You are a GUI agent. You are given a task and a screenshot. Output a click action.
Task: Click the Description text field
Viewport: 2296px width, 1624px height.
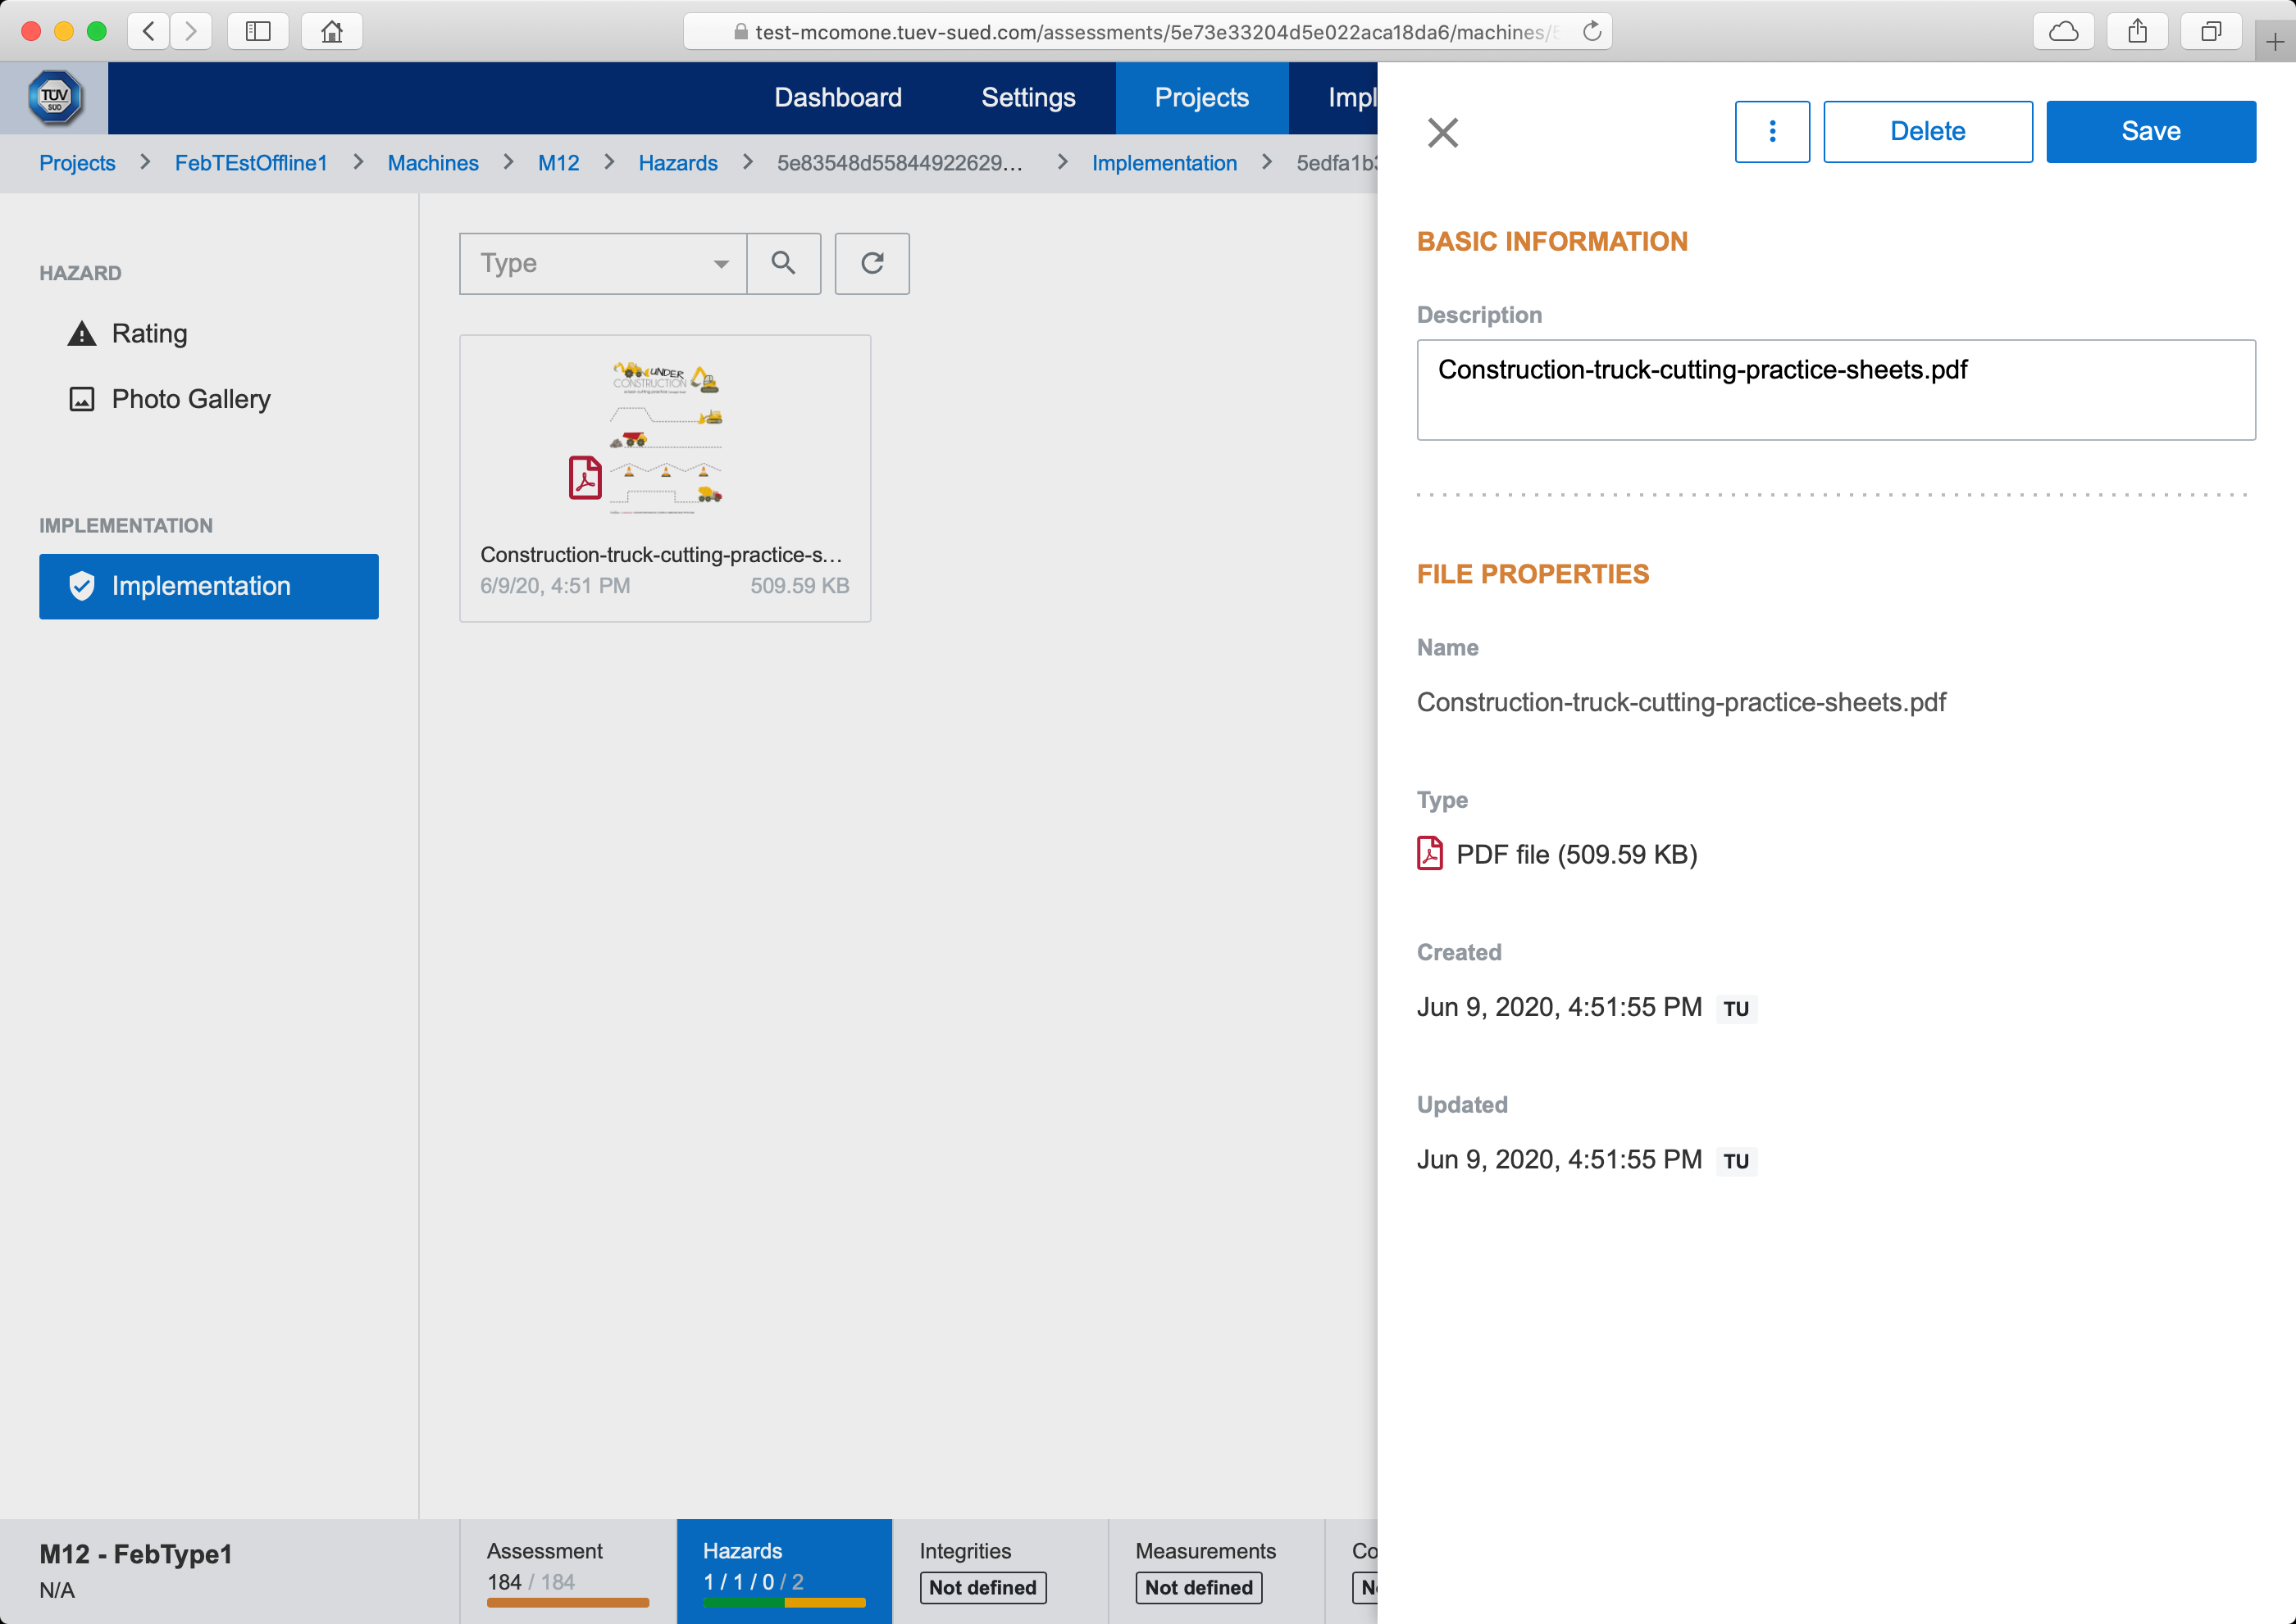(1834, 389)
